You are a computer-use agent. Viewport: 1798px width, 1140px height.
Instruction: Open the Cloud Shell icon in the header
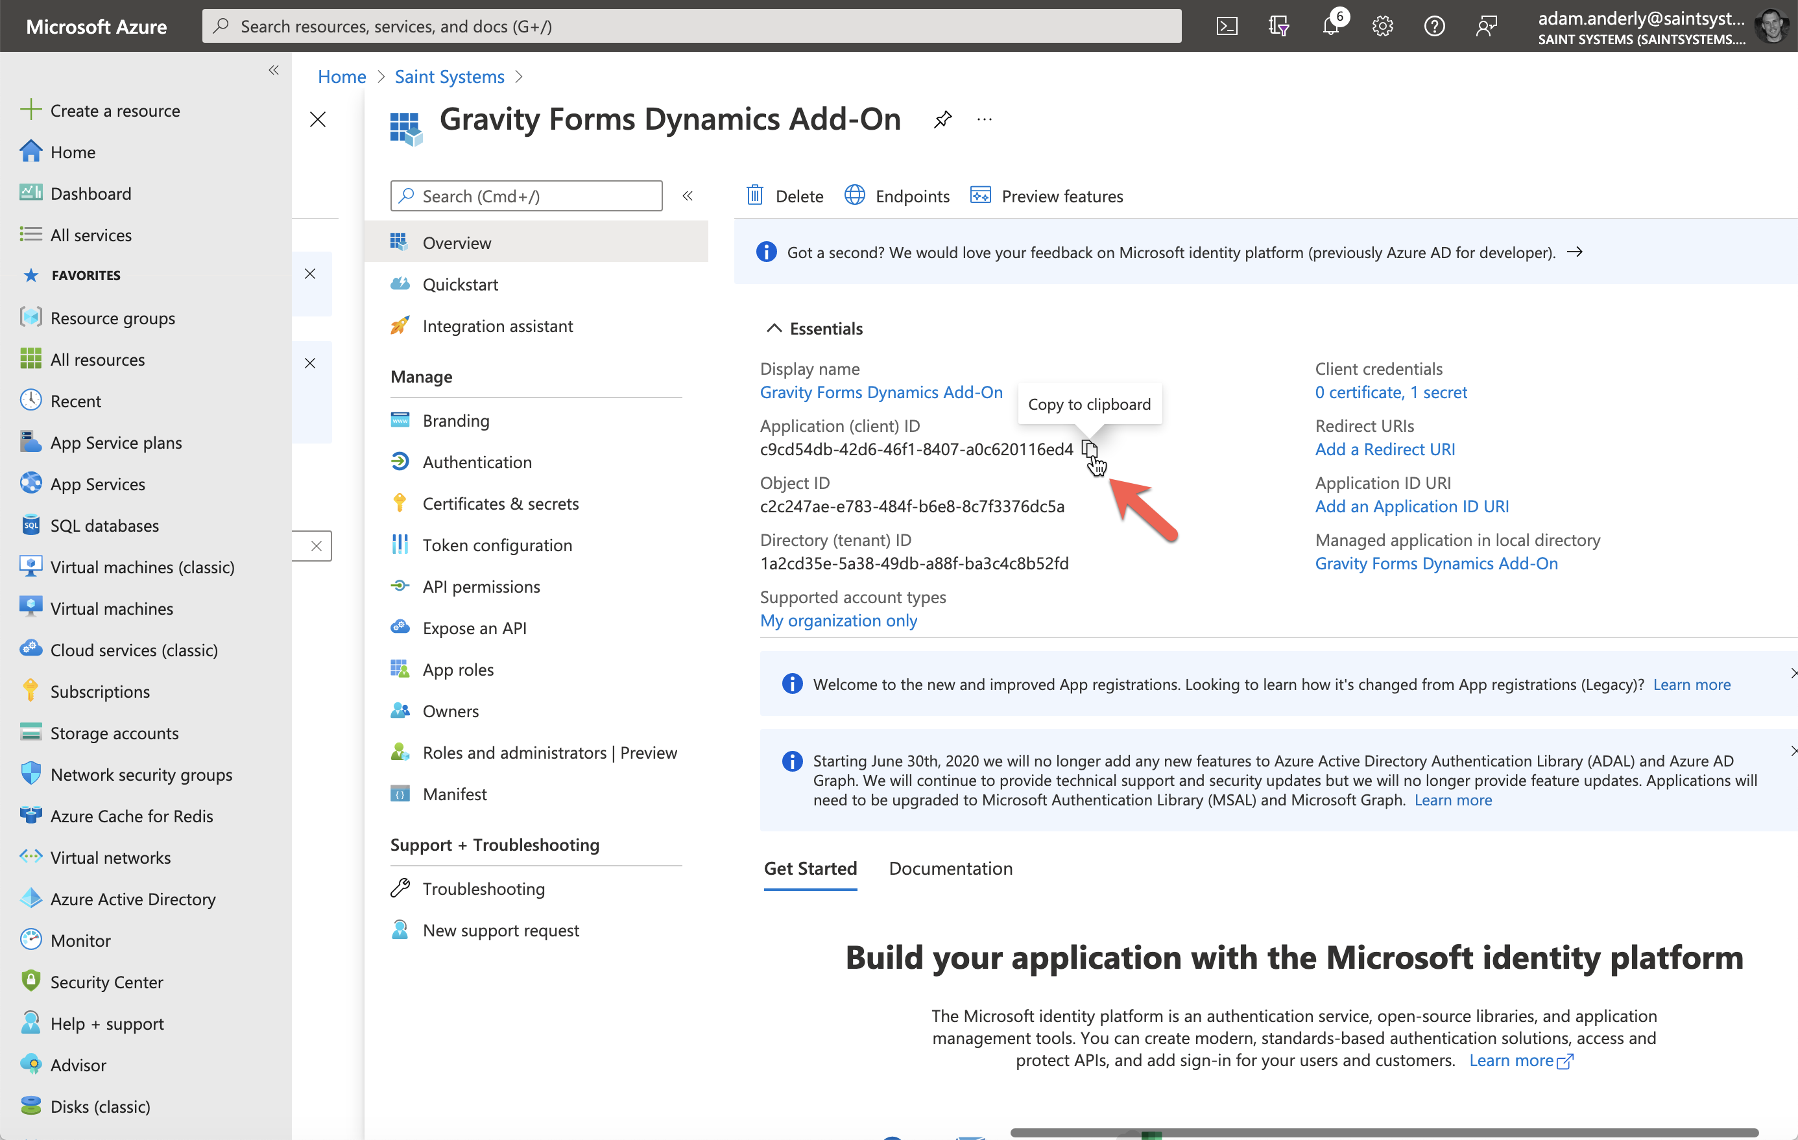(1226, 26)
